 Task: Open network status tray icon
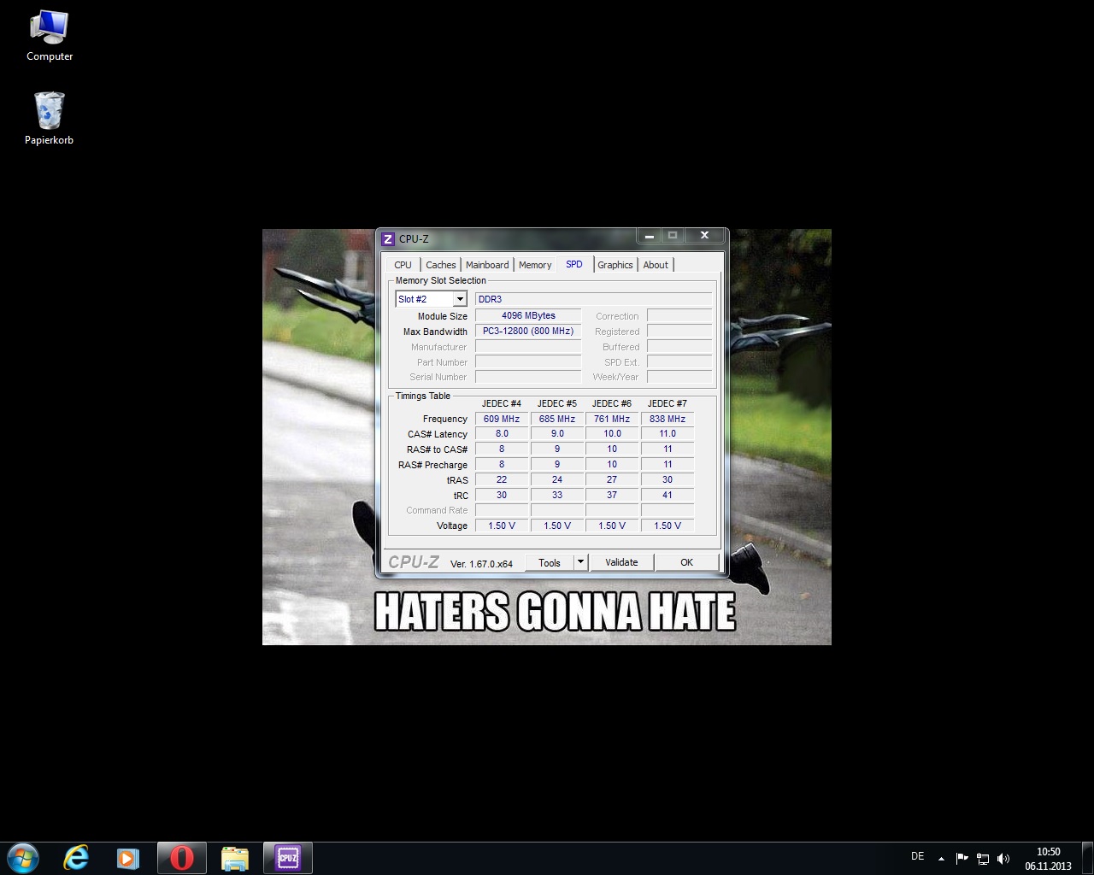coord(983,859)
